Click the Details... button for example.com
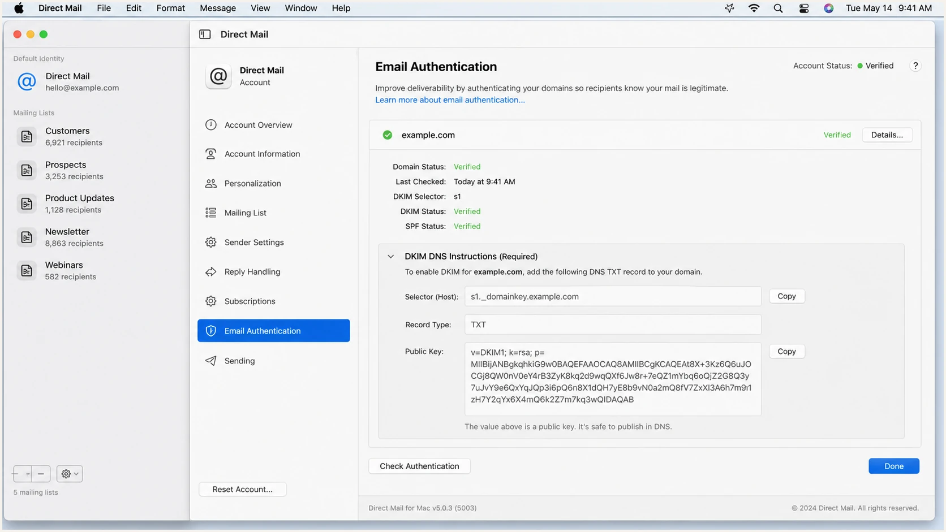 point(887,135)
